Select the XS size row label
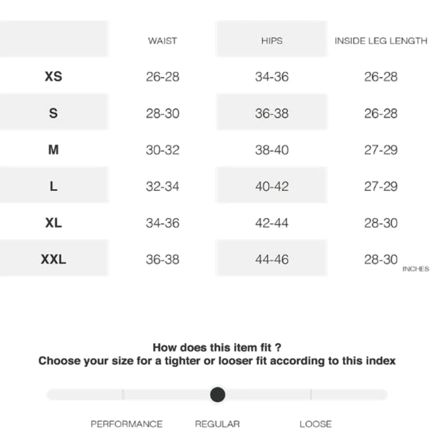 (x=53, y=77)
